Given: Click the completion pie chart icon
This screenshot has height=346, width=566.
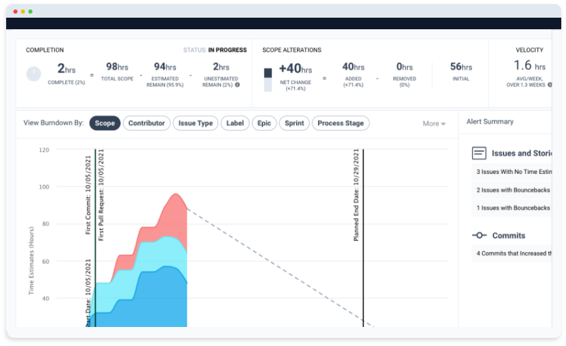Looking at the screenshot, I should pyautogui.click(x=33, y=74).
